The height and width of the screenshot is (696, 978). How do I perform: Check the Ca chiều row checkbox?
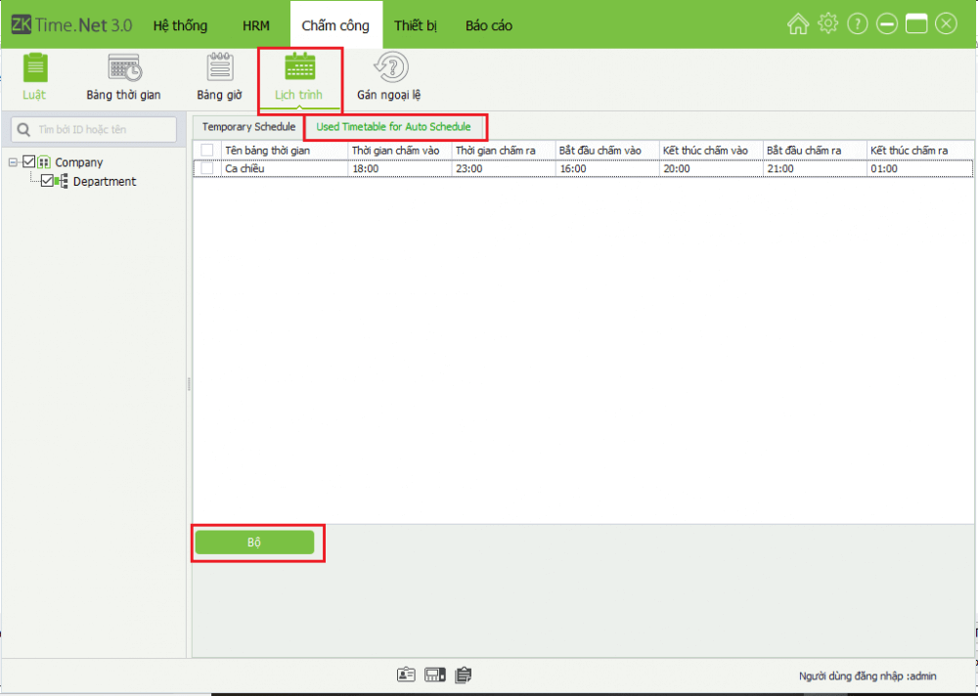coord(206,168)
